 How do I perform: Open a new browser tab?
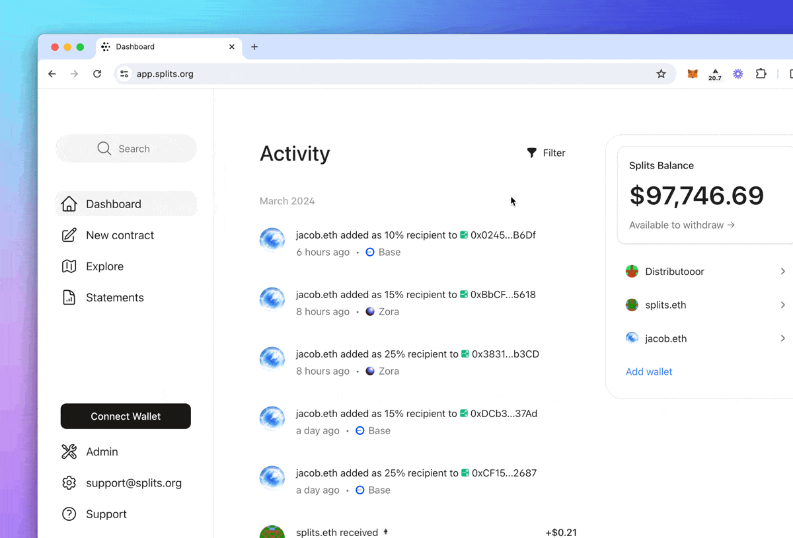254,47
